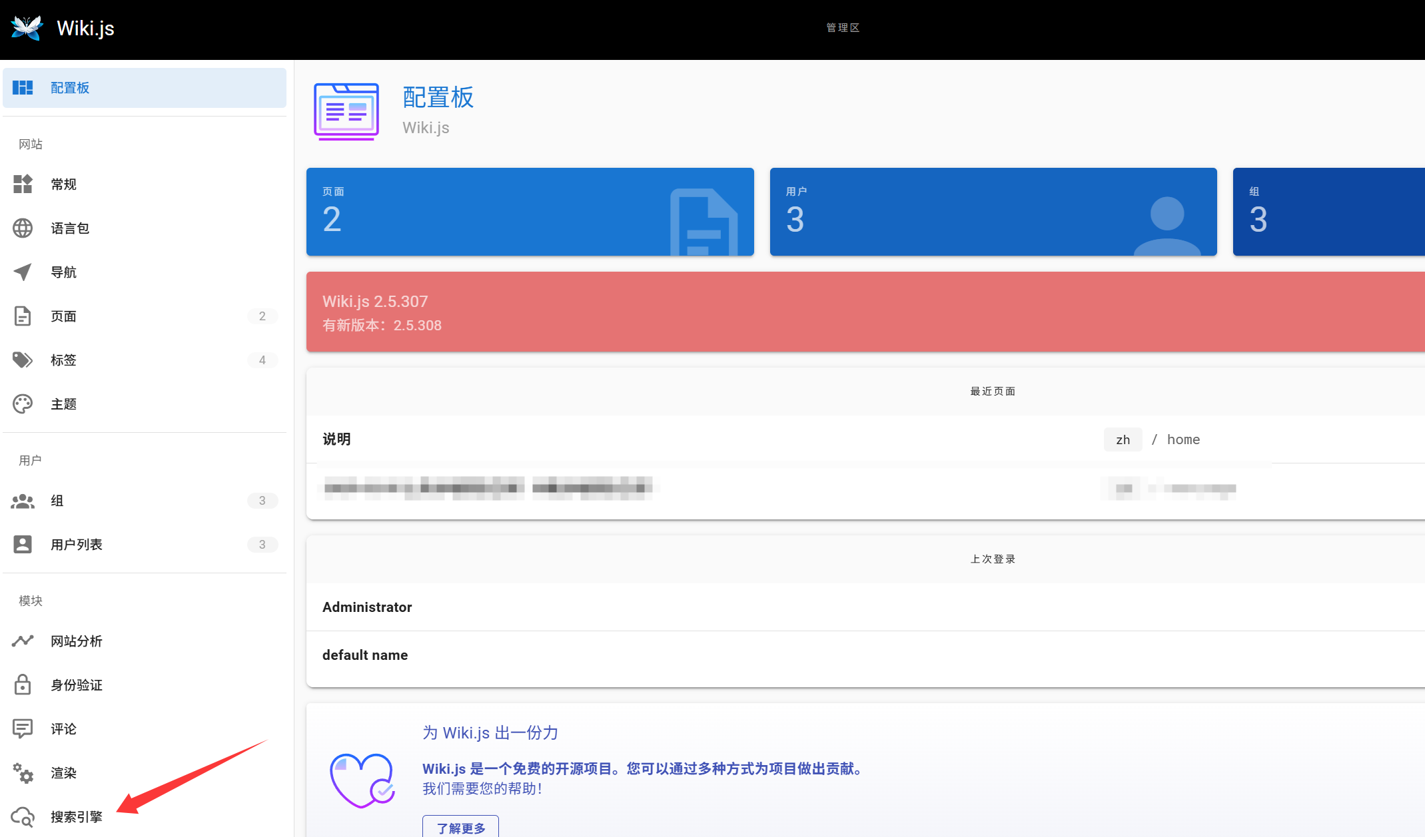Click the default name login row
Screen dimensions: 1425x837
(x=865, y=655)
